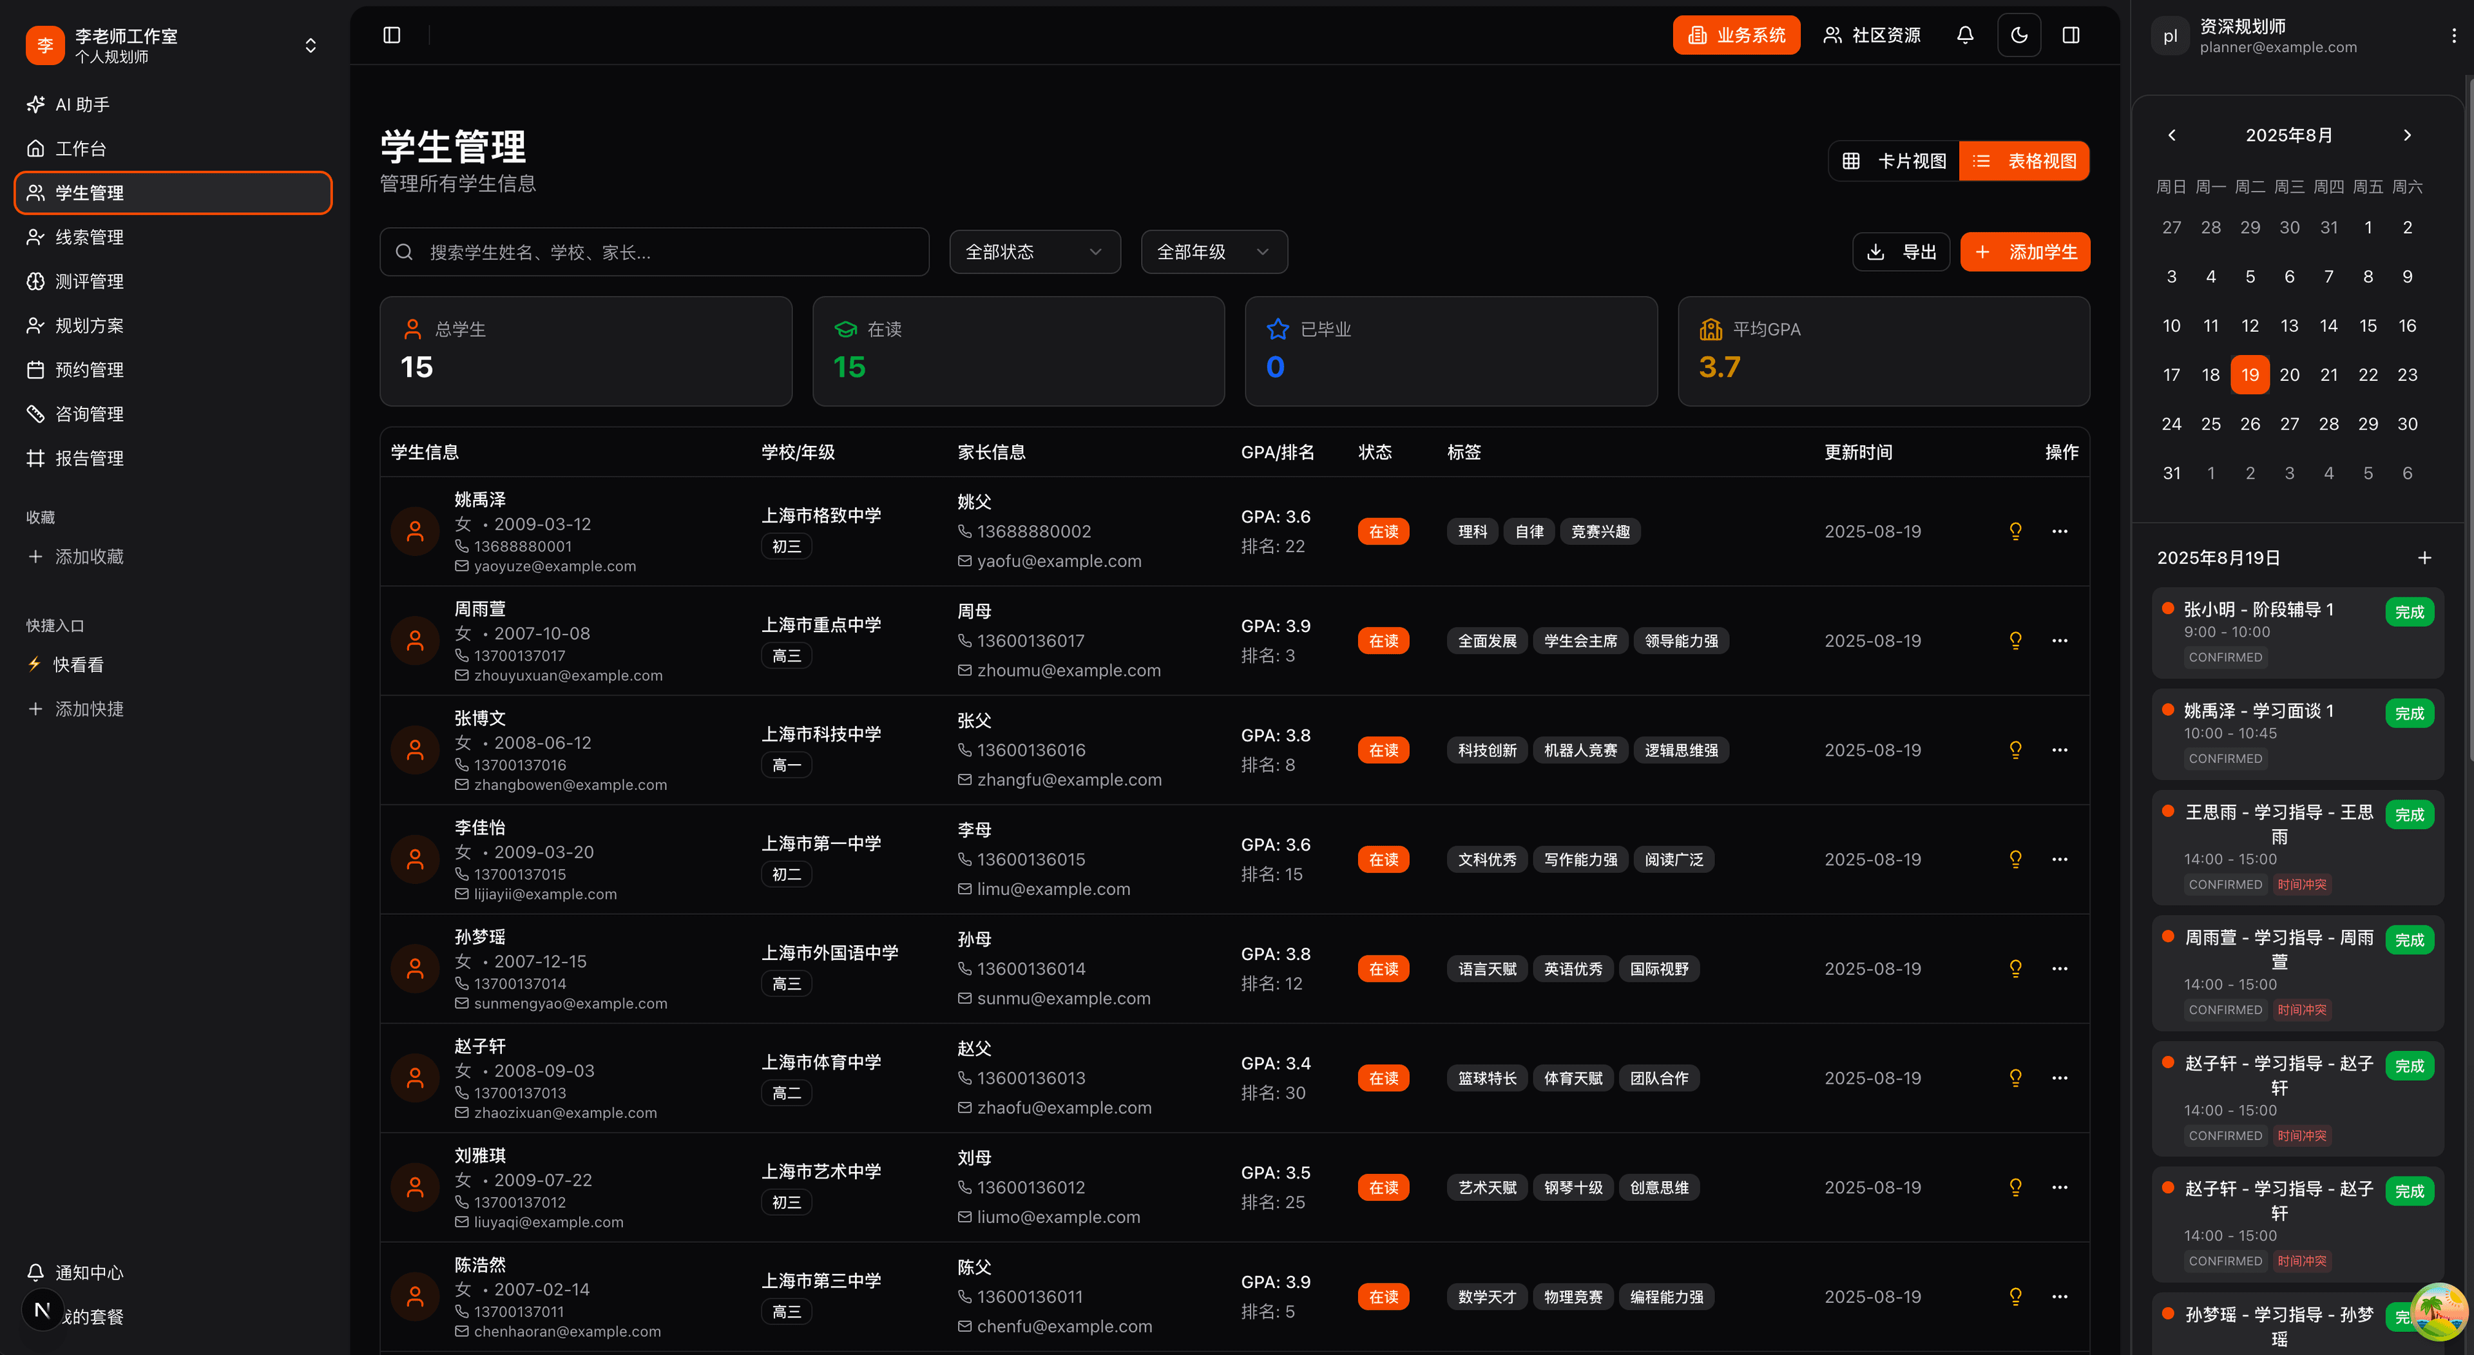Open the 全部年级 grade filter dropdown
This screenshot has height=1355, width=2474.
pyautogui.click(x=1213, y=251)
